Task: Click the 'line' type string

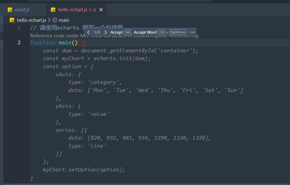Action: (x=97, y=146)
